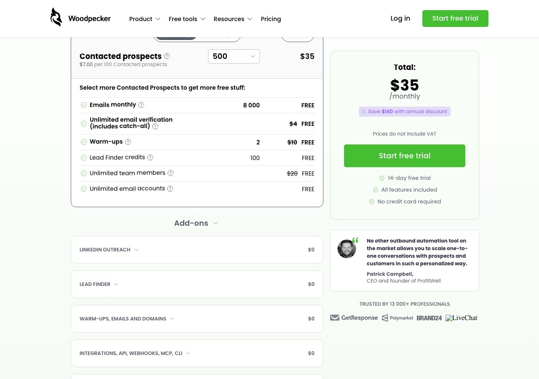The width and height of the screenshot is (539, 379).
Task: Click 'Trusted by 13 000+ professionals' heading
Action: (405, 304)
